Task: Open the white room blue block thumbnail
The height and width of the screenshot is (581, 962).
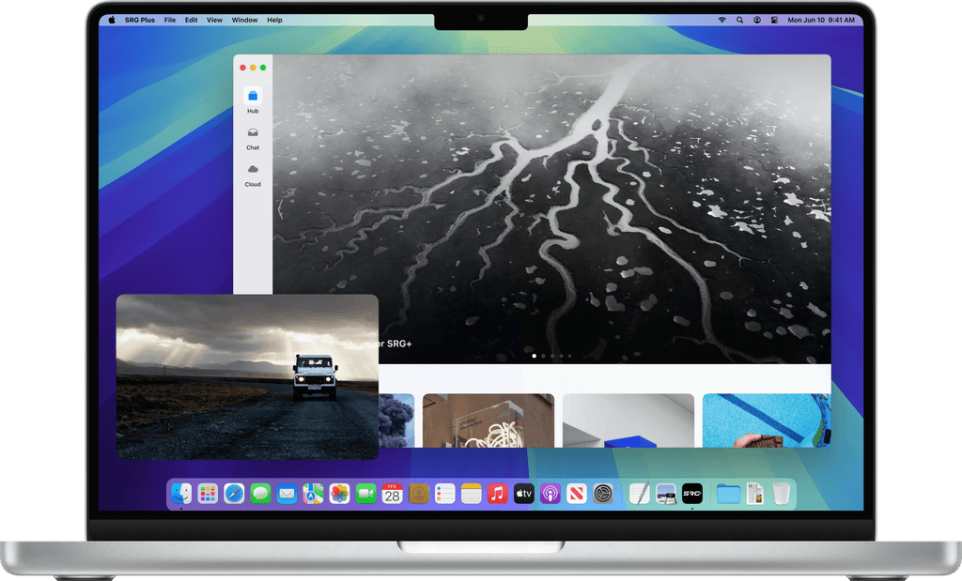Action: [628, 420]
